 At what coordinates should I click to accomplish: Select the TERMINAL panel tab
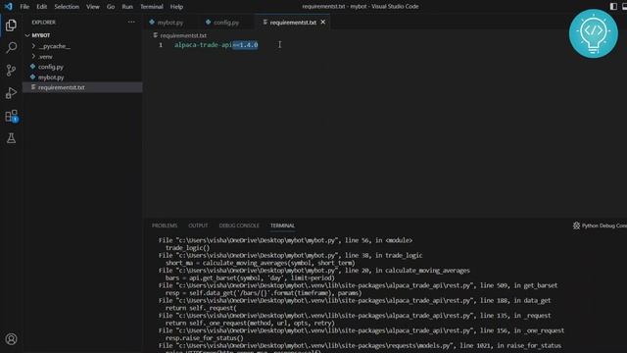click(x=282, y=226)
